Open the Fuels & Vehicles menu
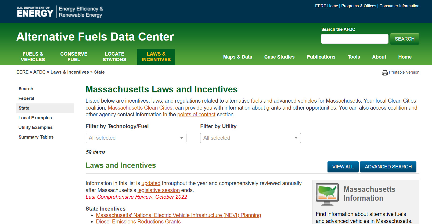 point(33,57)
